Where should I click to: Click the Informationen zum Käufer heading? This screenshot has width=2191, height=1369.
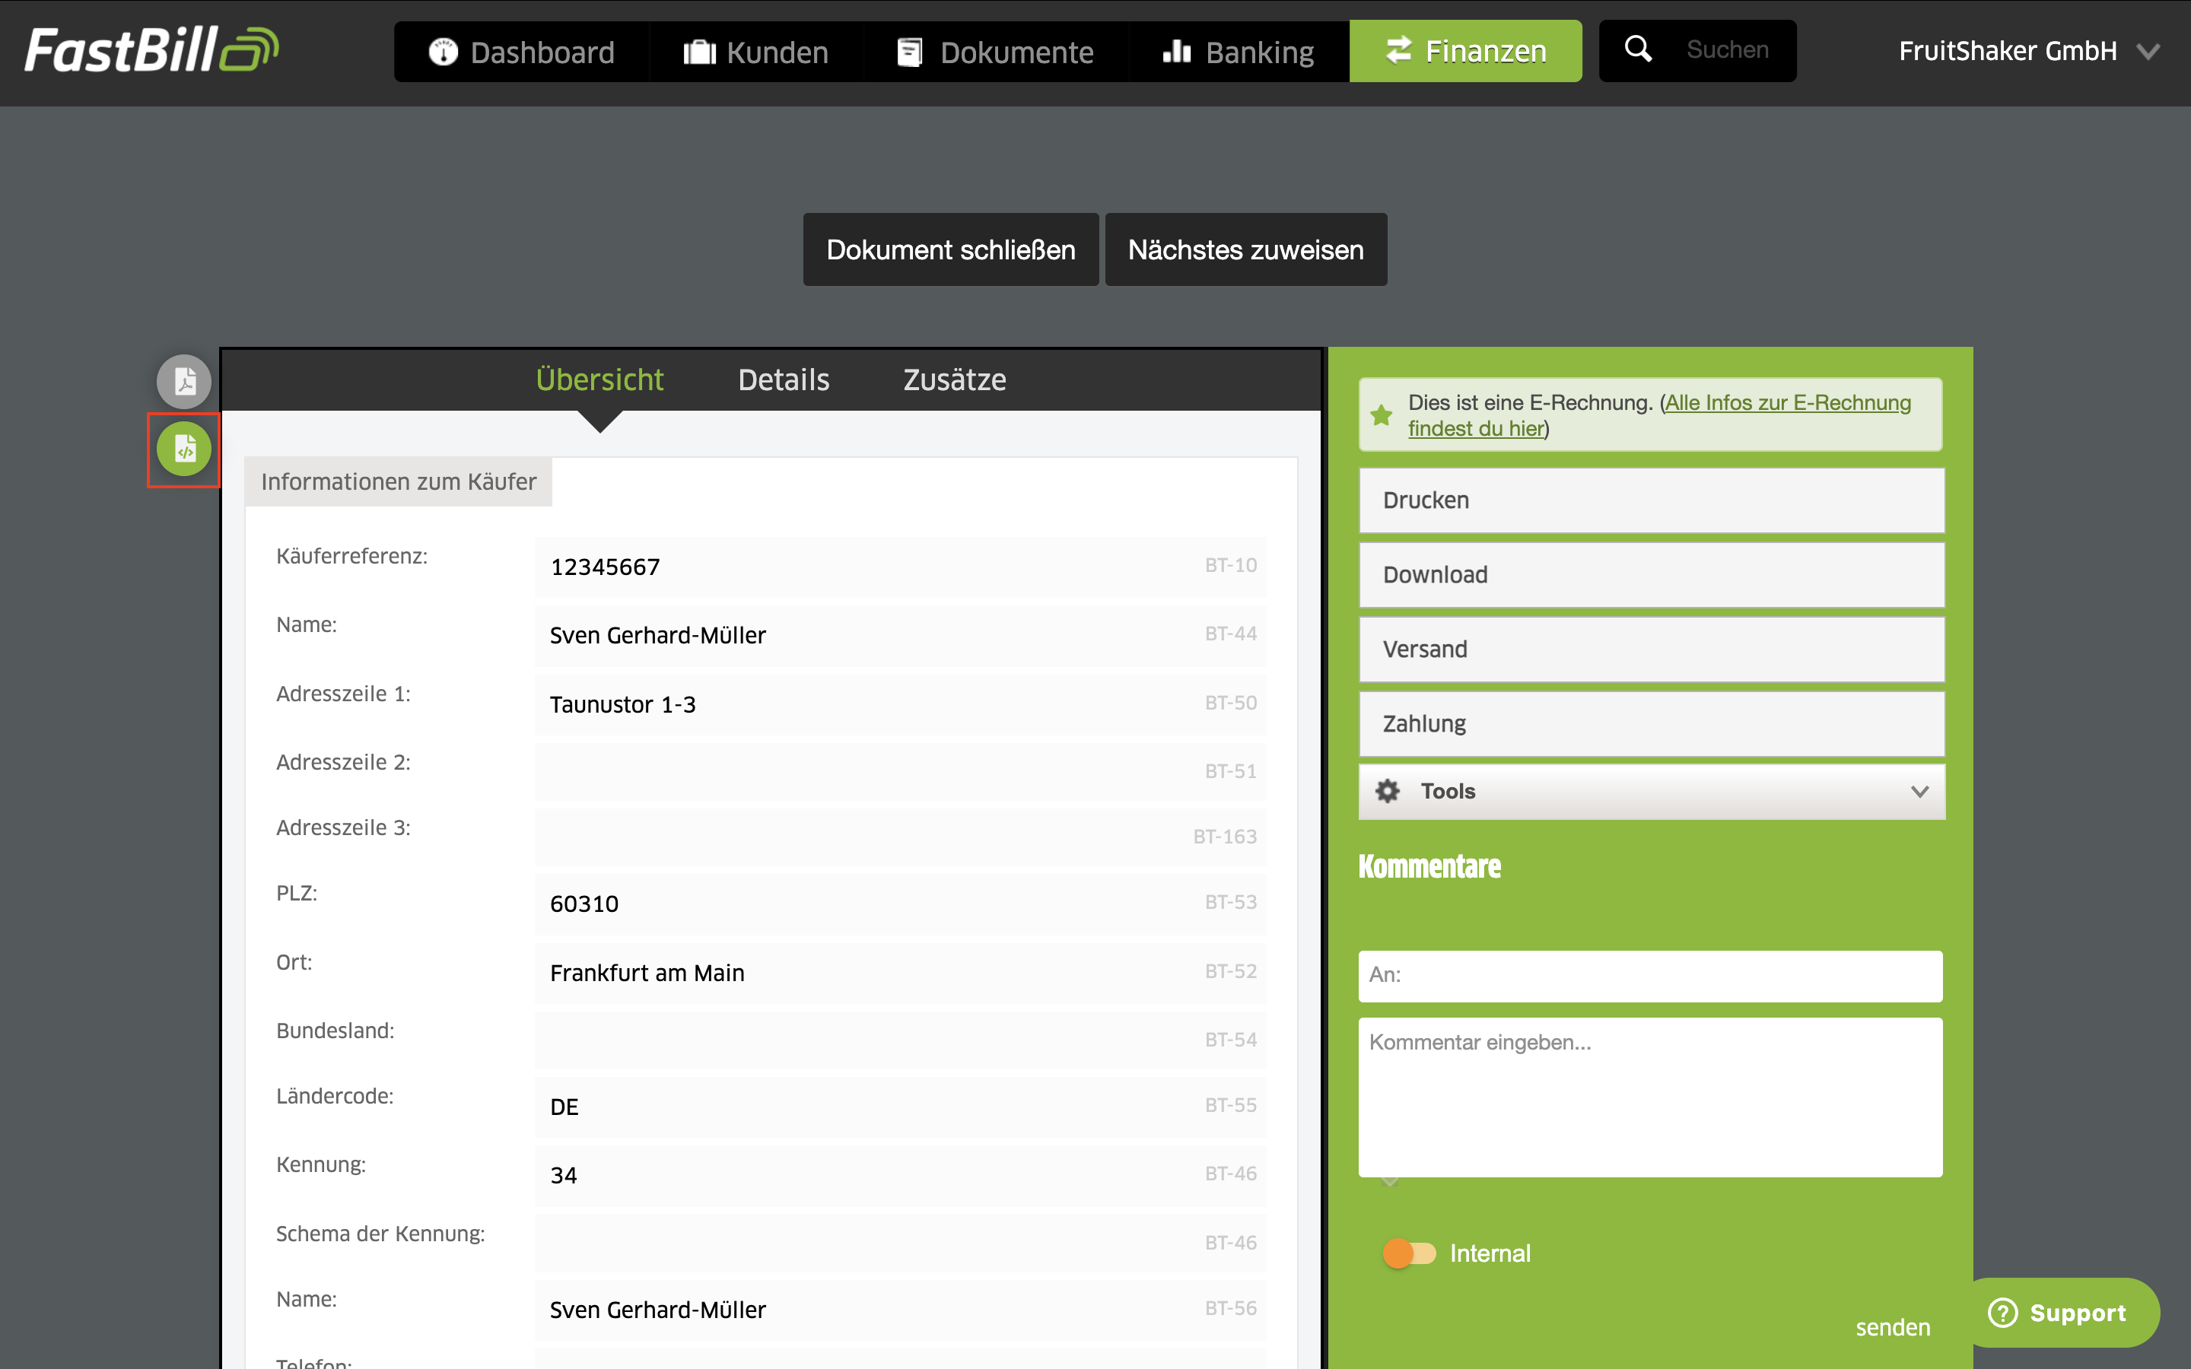click(399, 481)
